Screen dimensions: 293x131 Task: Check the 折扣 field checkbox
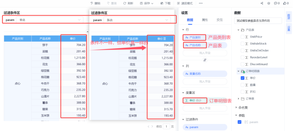(242, 92)
